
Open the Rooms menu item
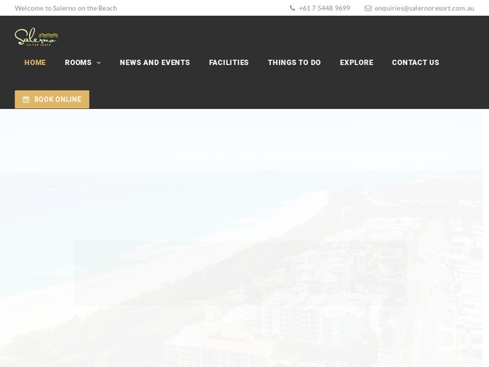[78, 62]
